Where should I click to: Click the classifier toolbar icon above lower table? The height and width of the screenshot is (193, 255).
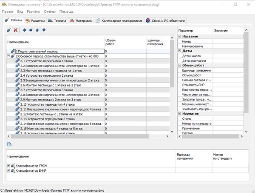tap(9, 144)
